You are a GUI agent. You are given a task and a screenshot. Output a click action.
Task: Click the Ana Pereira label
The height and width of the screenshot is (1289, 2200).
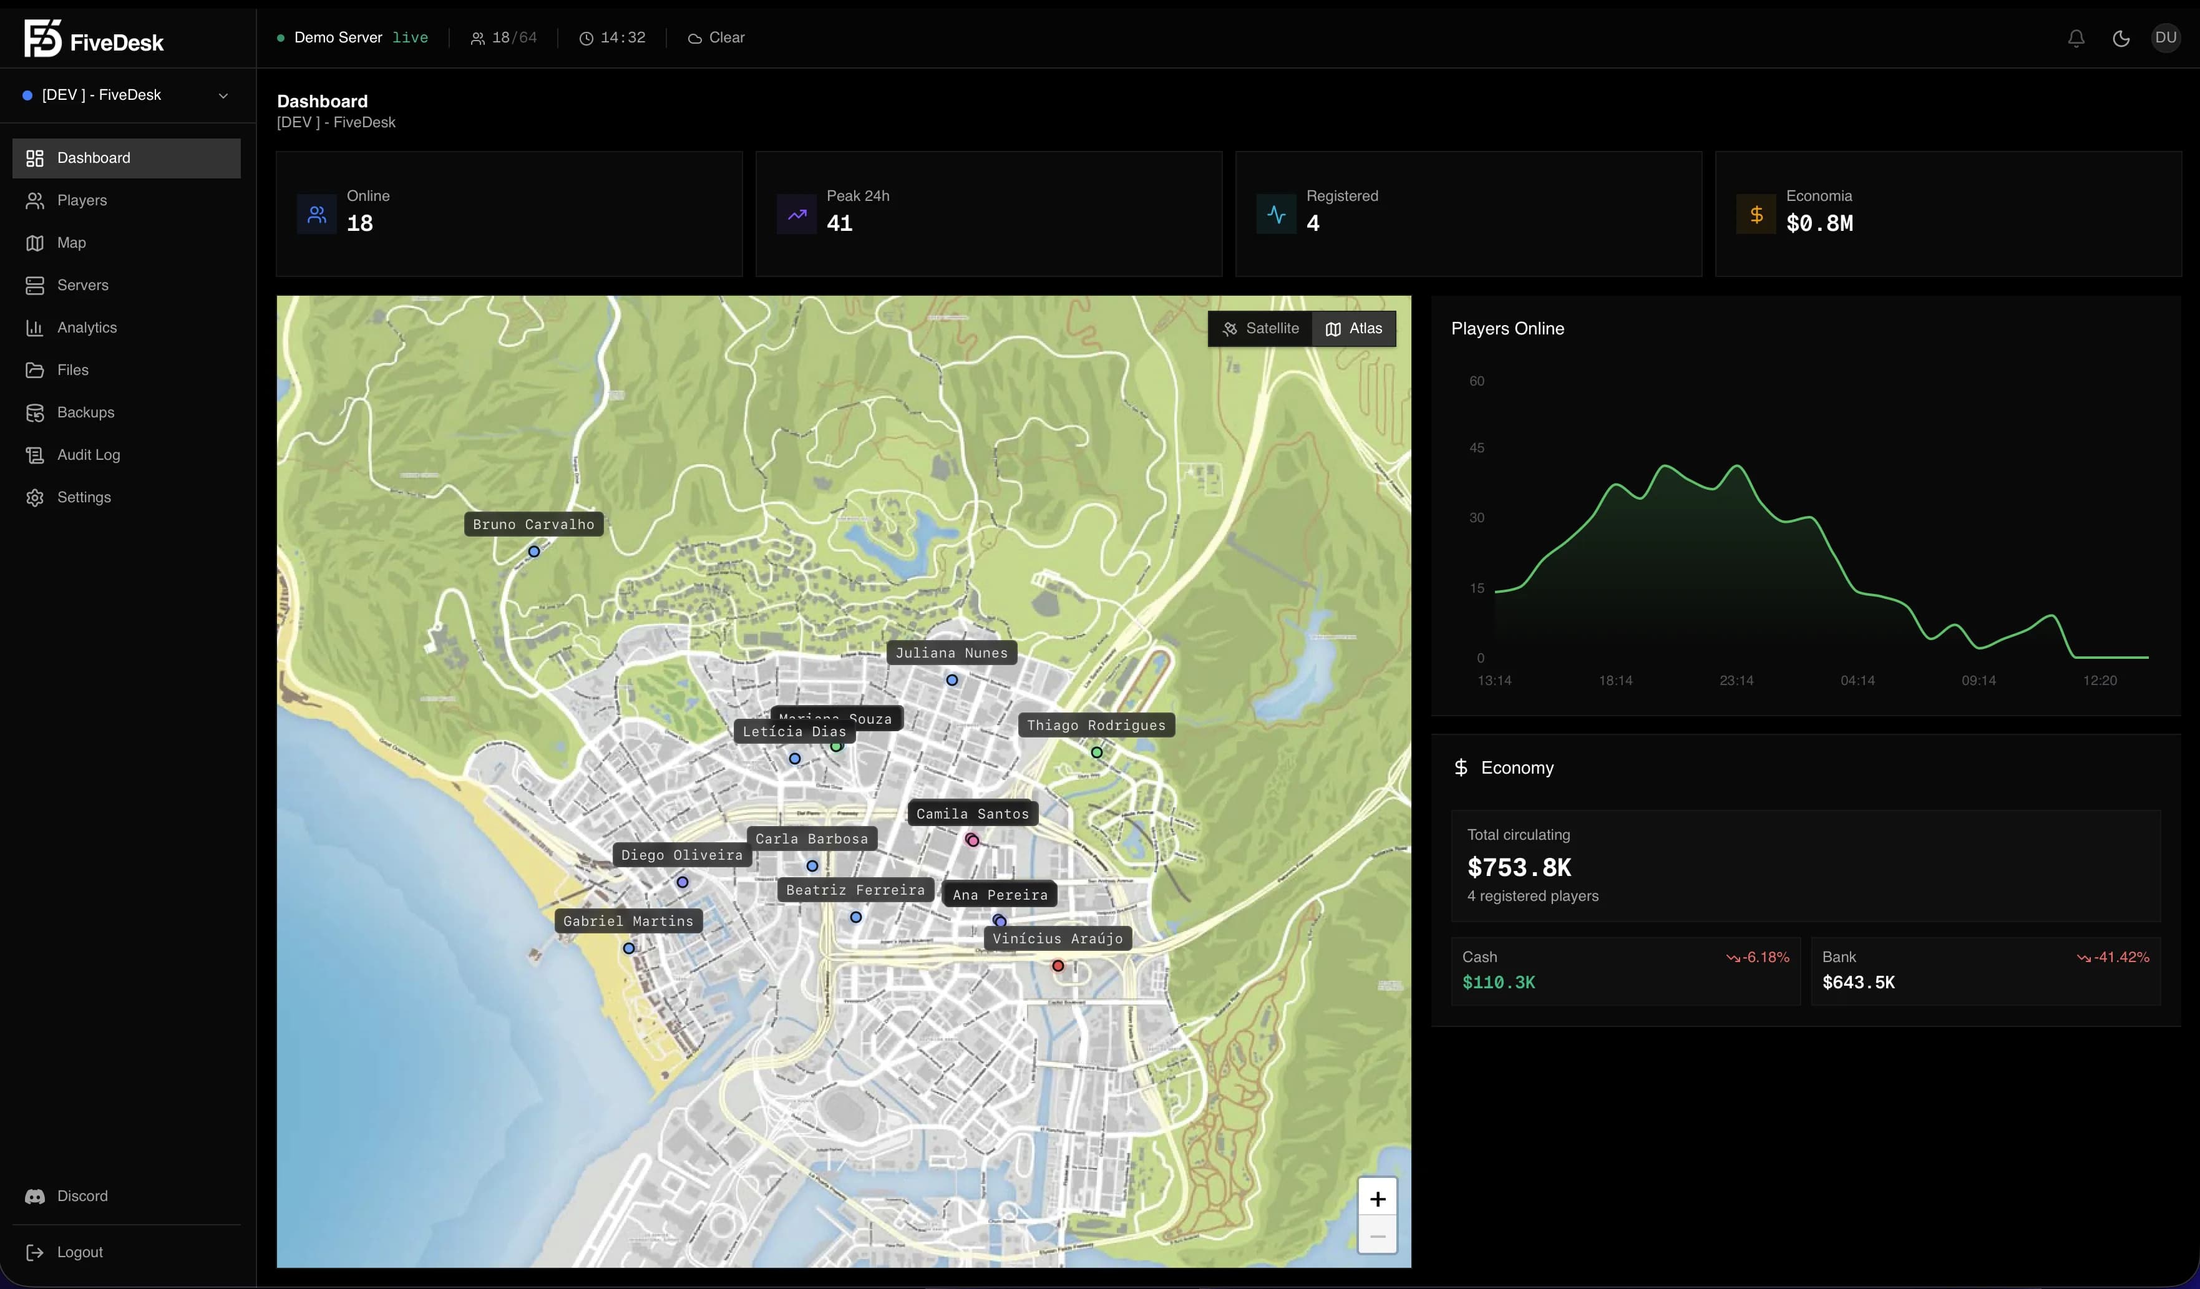pyautogui.click(x=1000, y=895)
